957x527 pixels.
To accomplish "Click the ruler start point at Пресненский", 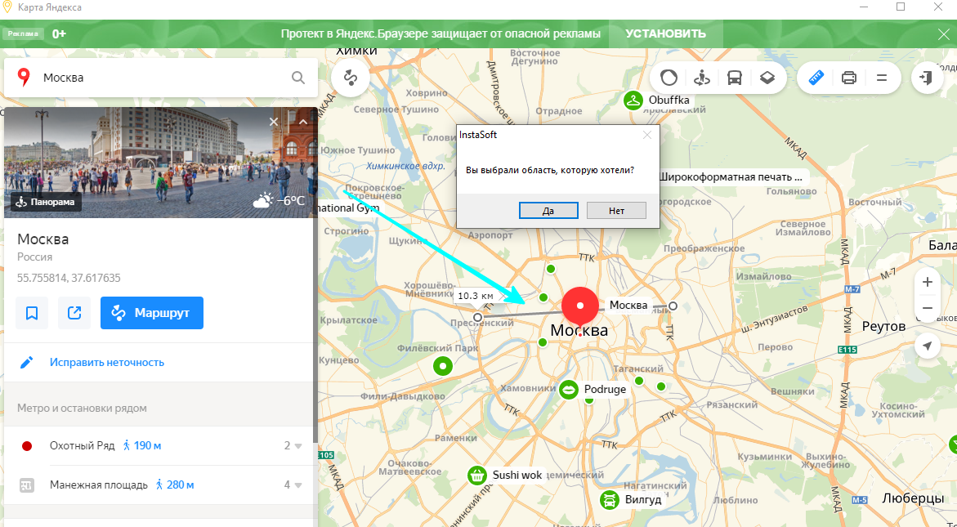I will [x=478, y=317].
